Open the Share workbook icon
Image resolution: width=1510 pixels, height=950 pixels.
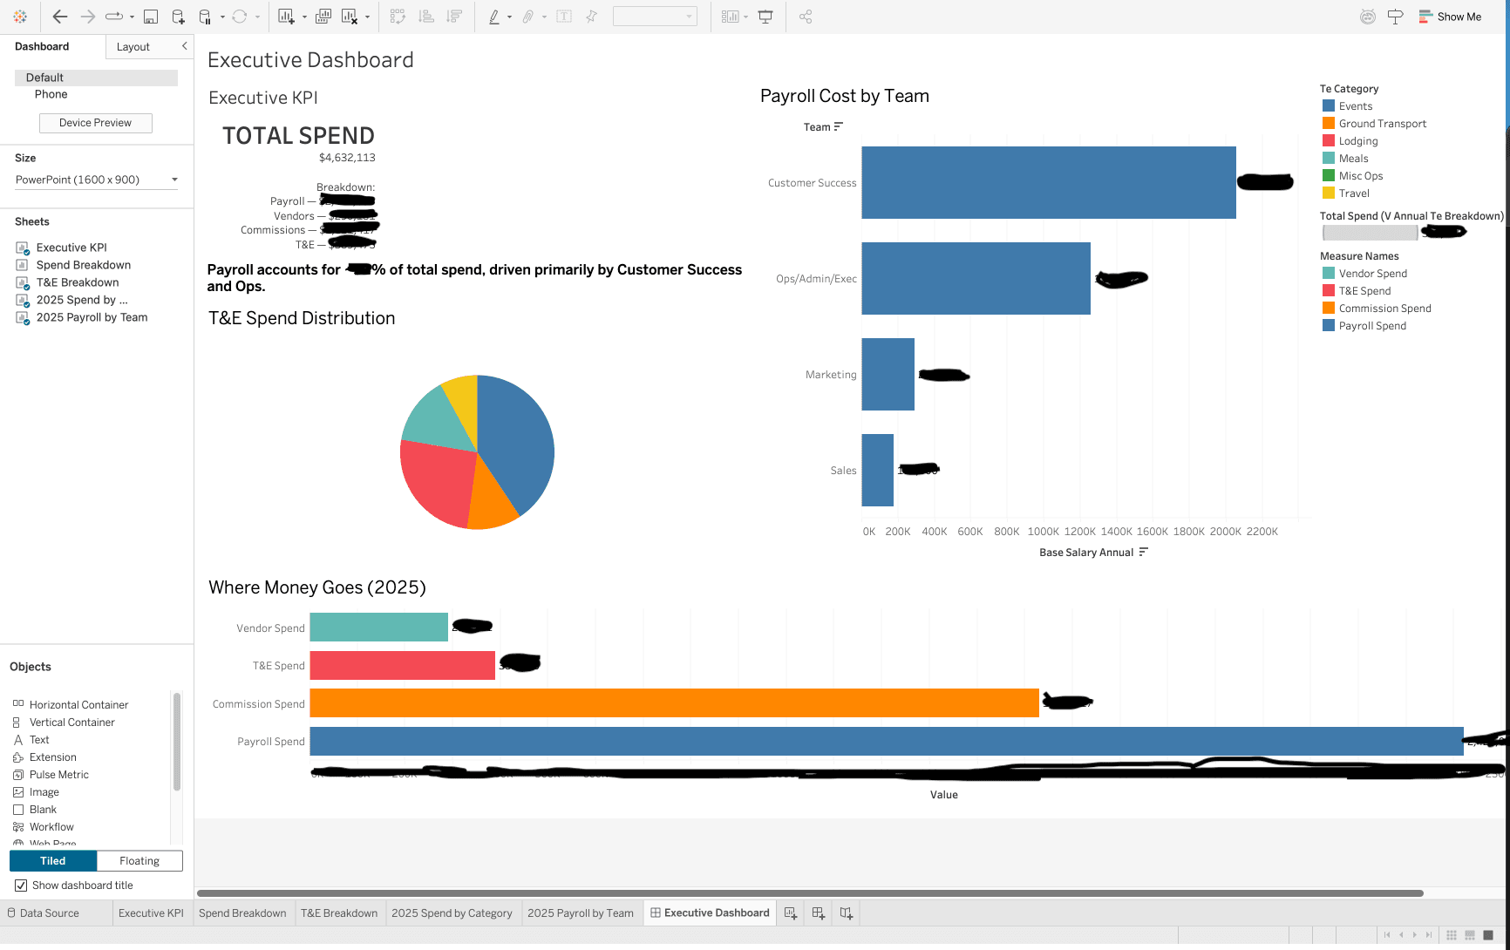tap(805, 16)
